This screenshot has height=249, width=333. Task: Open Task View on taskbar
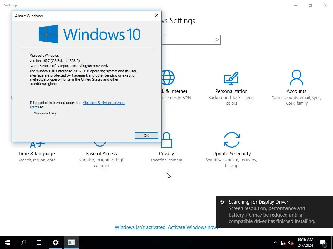tap(39, 243)
